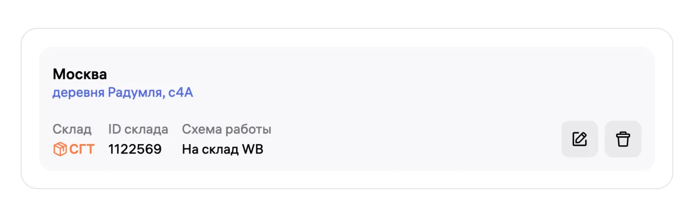Click the Схема работы column label
694x217 pixels.
tap(226, 129)
